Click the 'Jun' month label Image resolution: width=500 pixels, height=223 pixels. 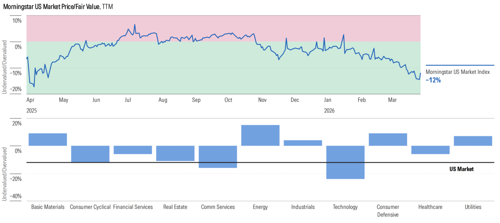96,100
